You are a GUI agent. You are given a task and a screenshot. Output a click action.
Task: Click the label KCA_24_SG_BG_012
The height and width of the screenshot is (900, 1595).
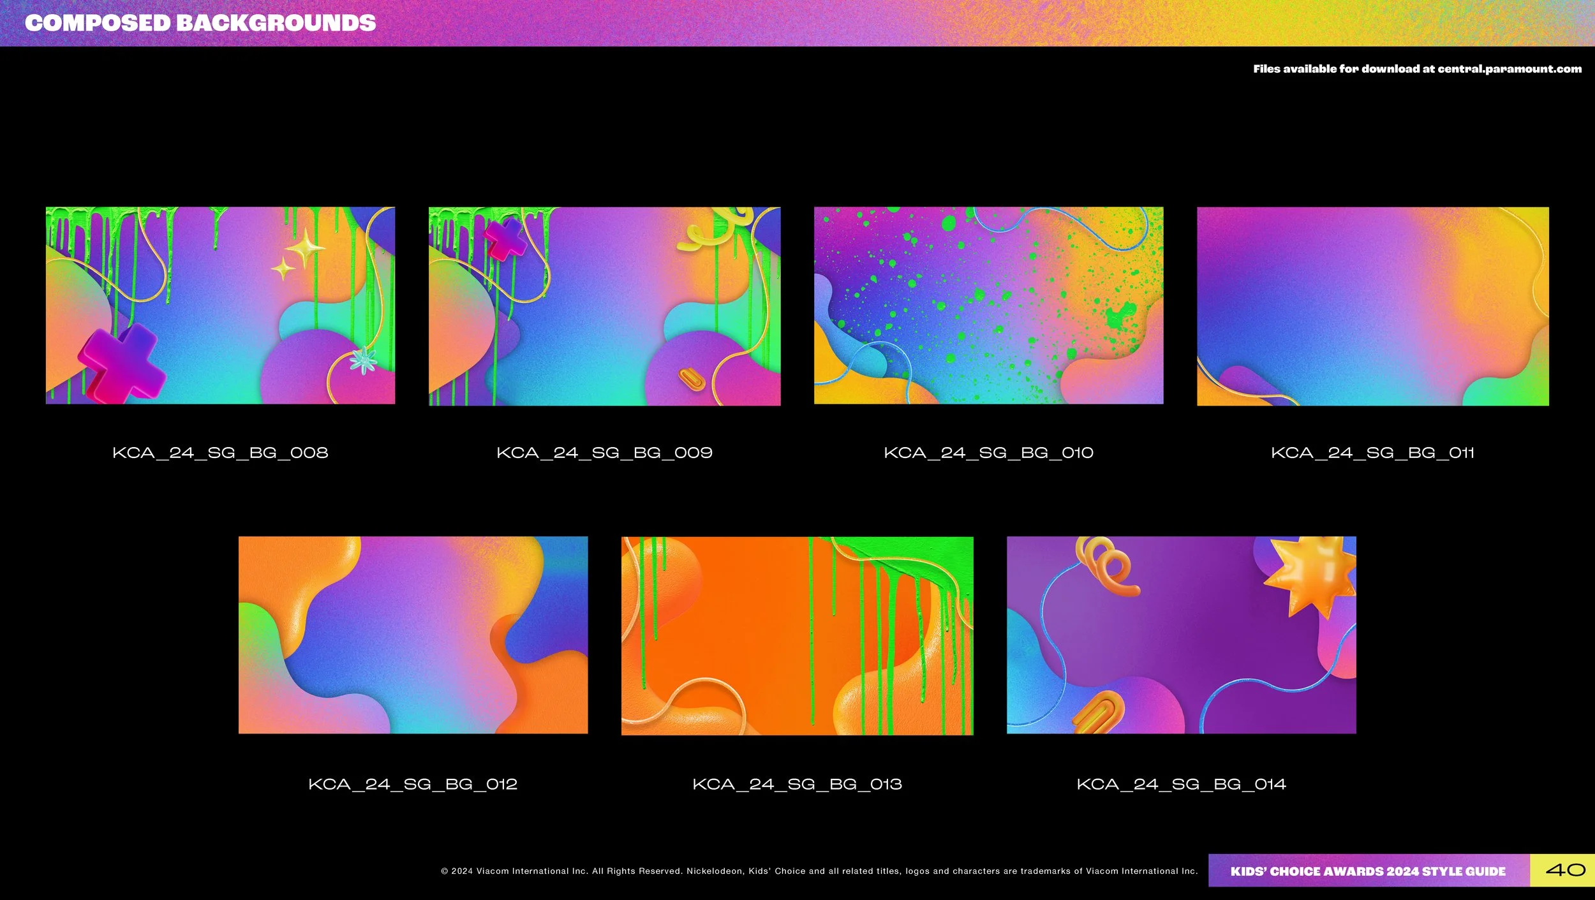[413, 784]
